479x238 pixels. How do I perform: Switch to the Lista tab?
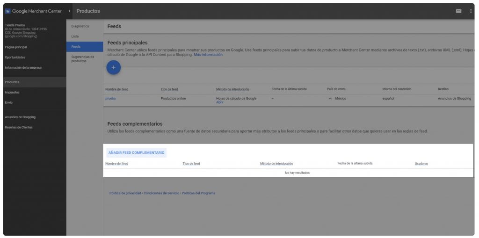(x=75, y=36)
